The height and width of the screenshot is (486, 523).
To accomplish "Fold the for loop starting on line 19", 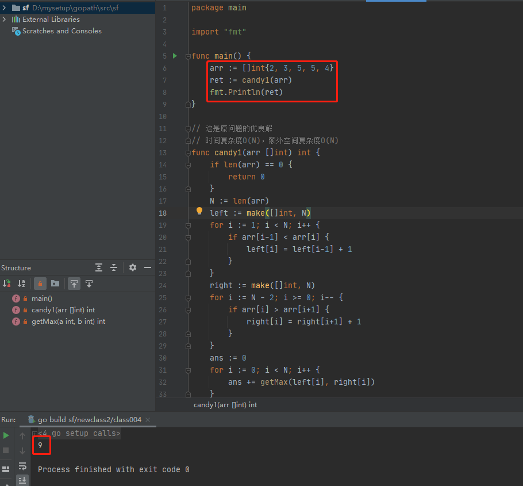I will pos(188,225).
